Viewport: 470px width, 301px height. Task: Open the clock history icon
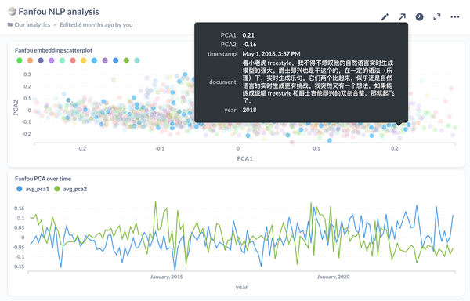pos(419,17)
